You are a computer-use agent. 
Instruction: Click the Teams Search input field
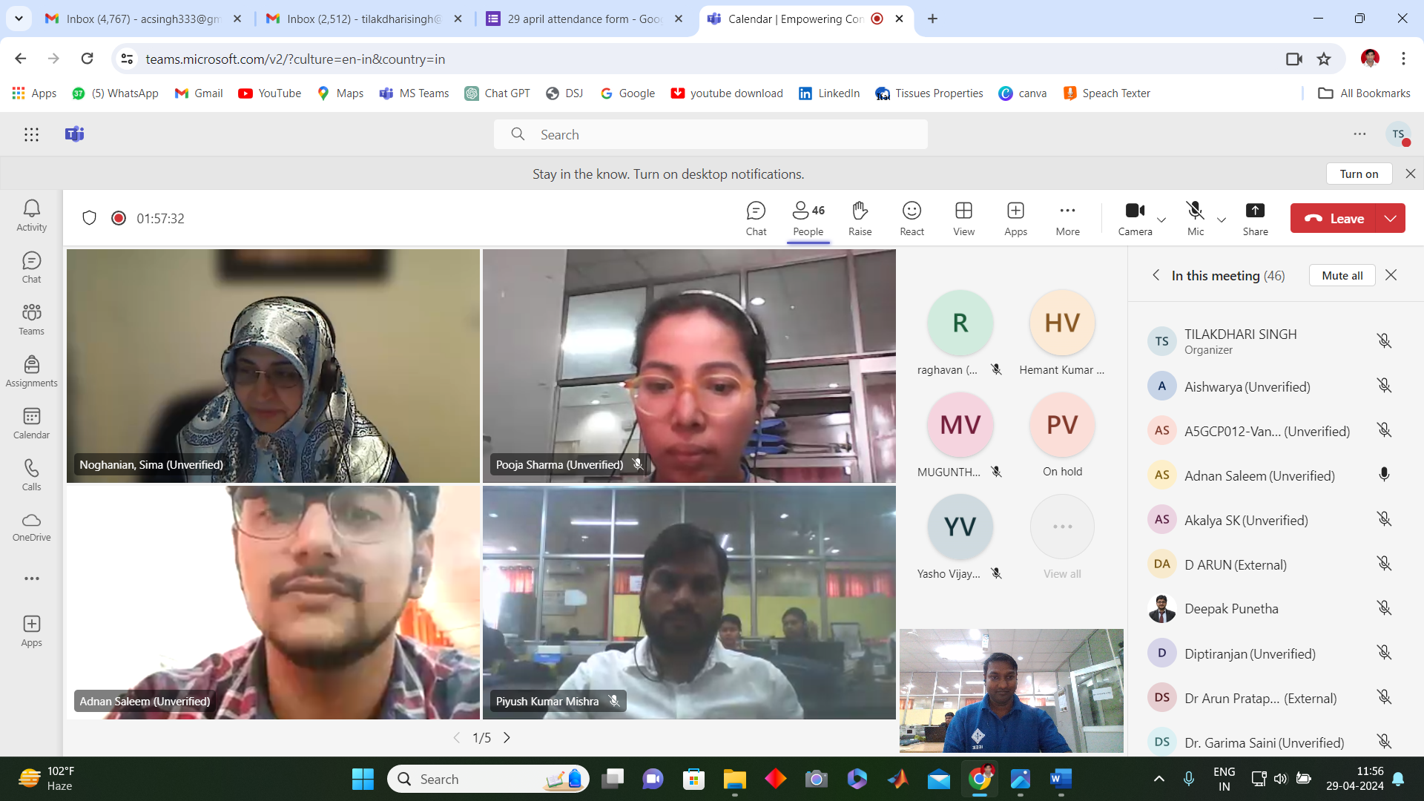click(x=711, y=134)
